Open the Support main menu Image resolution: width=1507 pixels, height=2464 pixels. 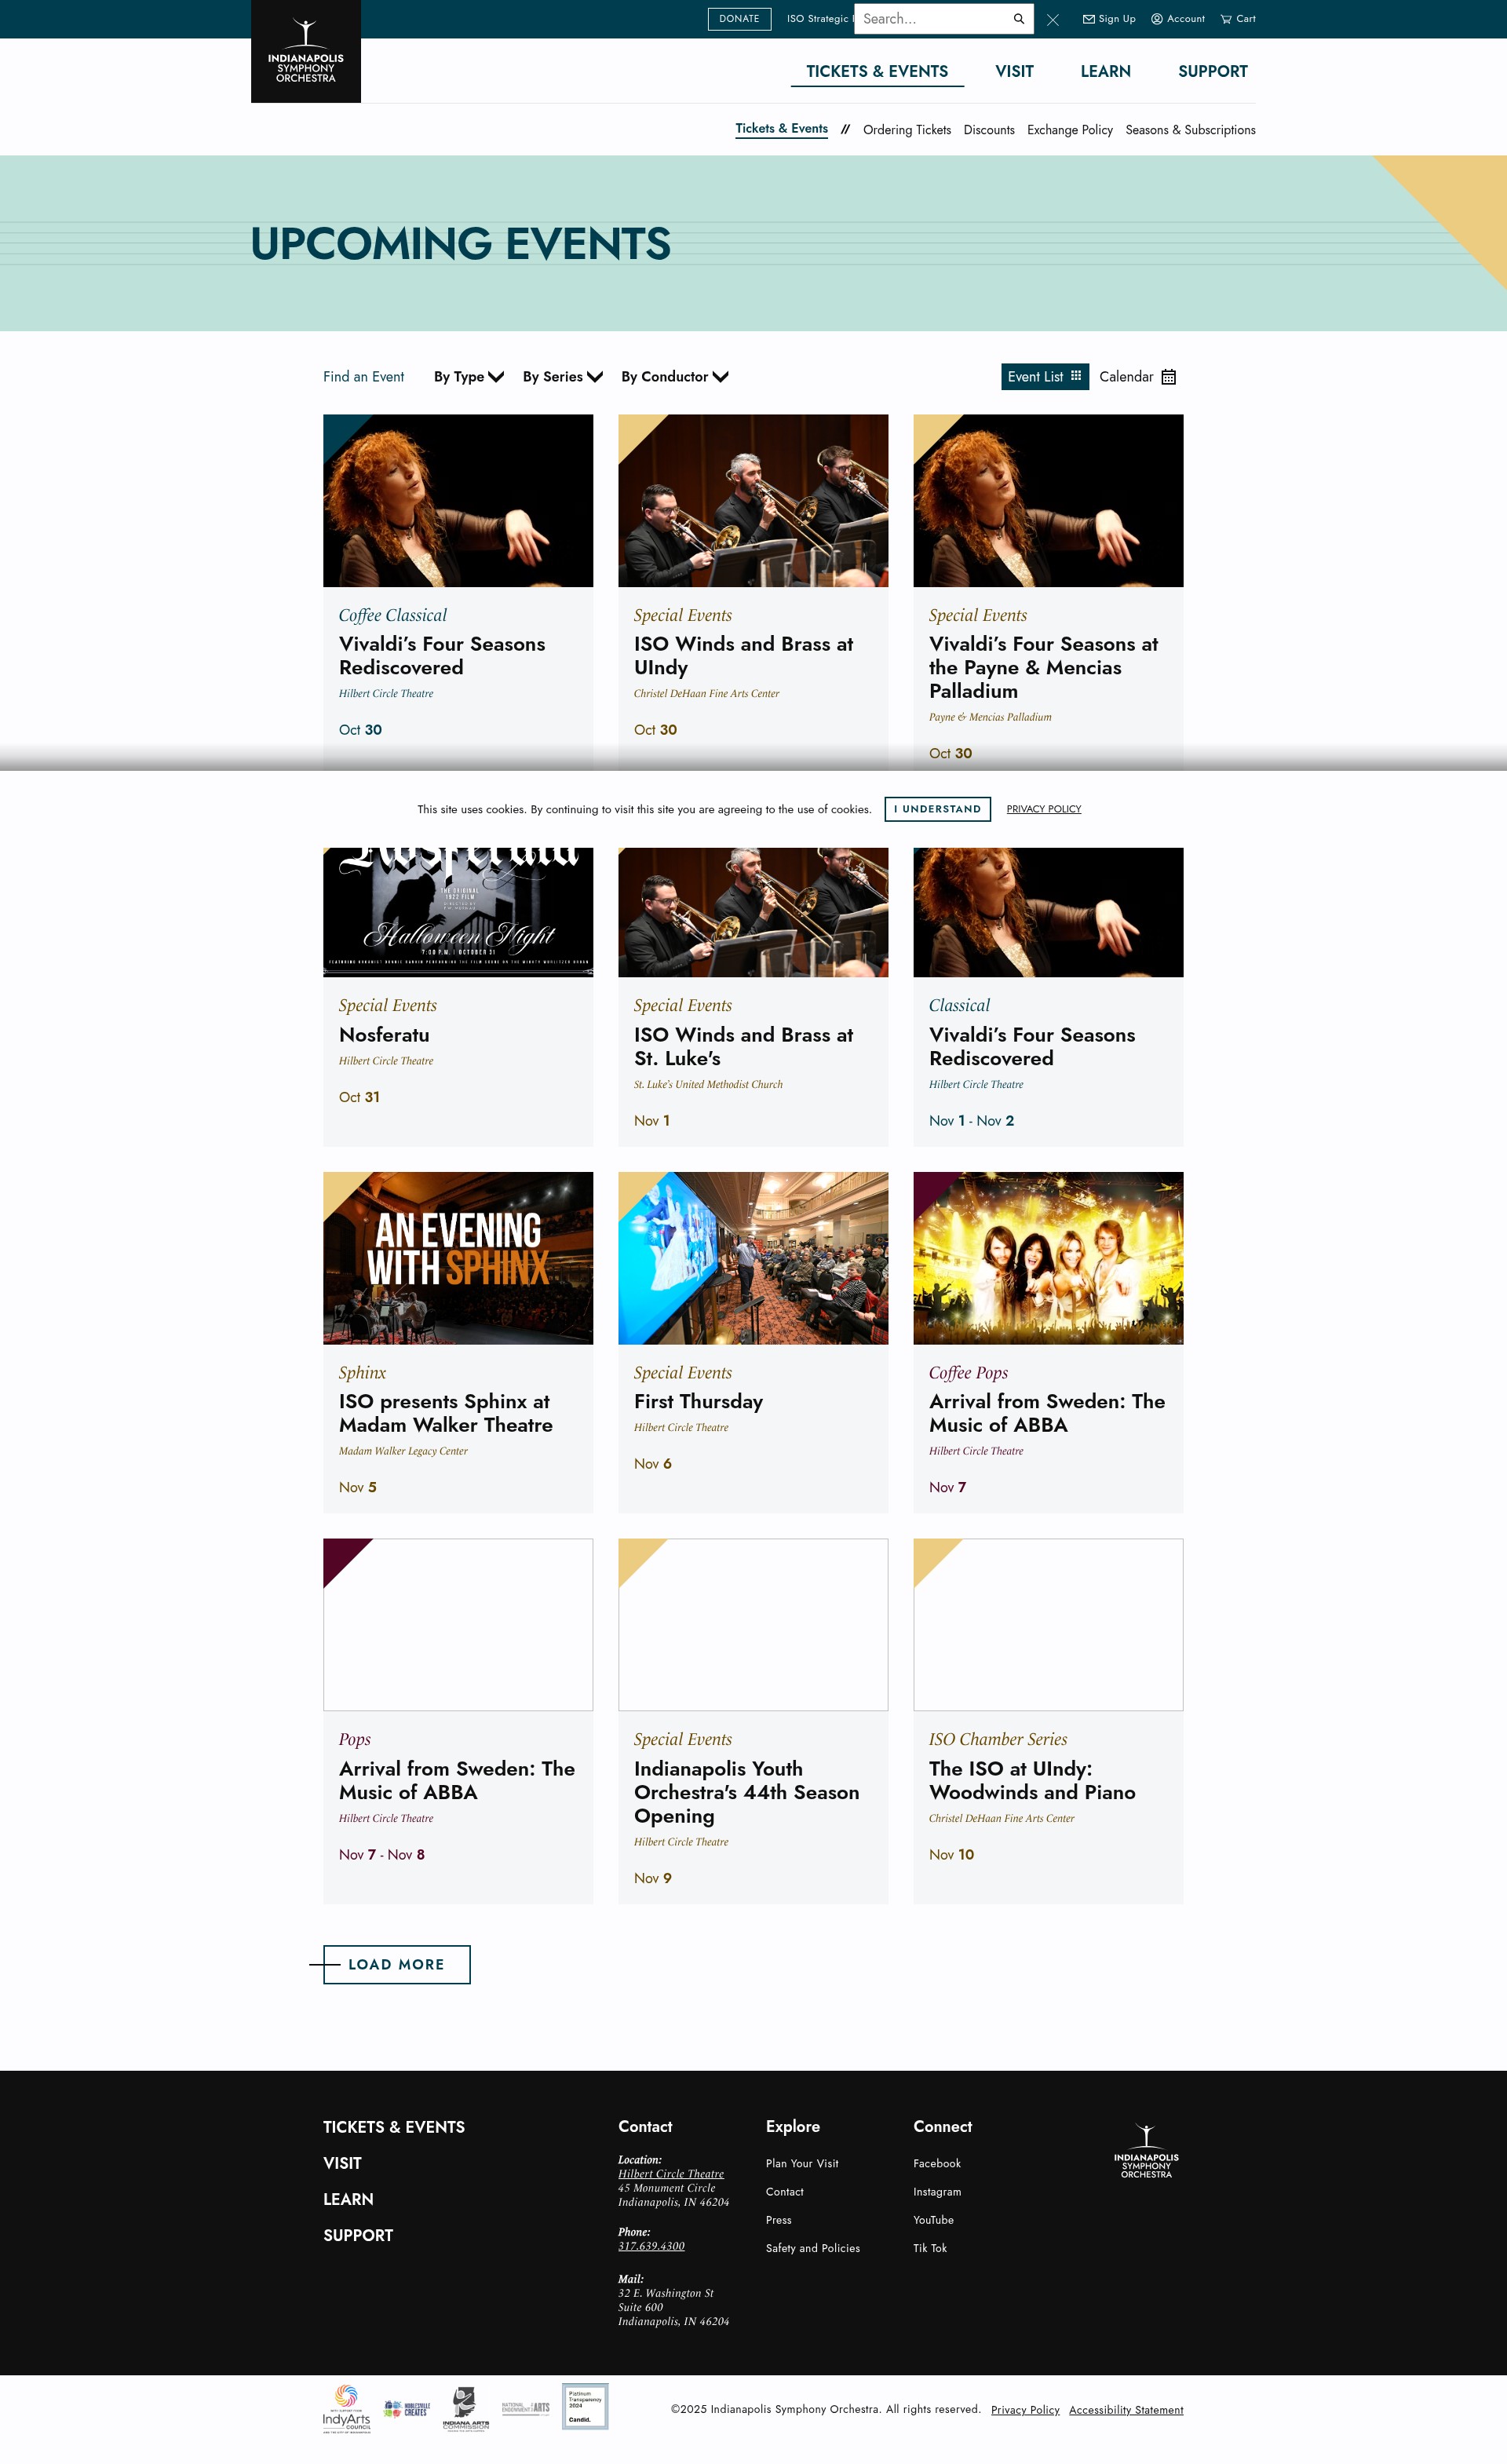tap(1213, 71)
